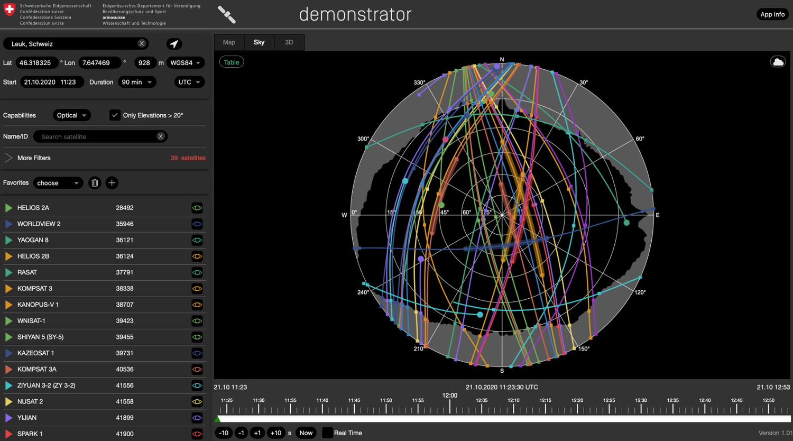
Task: Switch to the Map tab
Action: point(229,42)
